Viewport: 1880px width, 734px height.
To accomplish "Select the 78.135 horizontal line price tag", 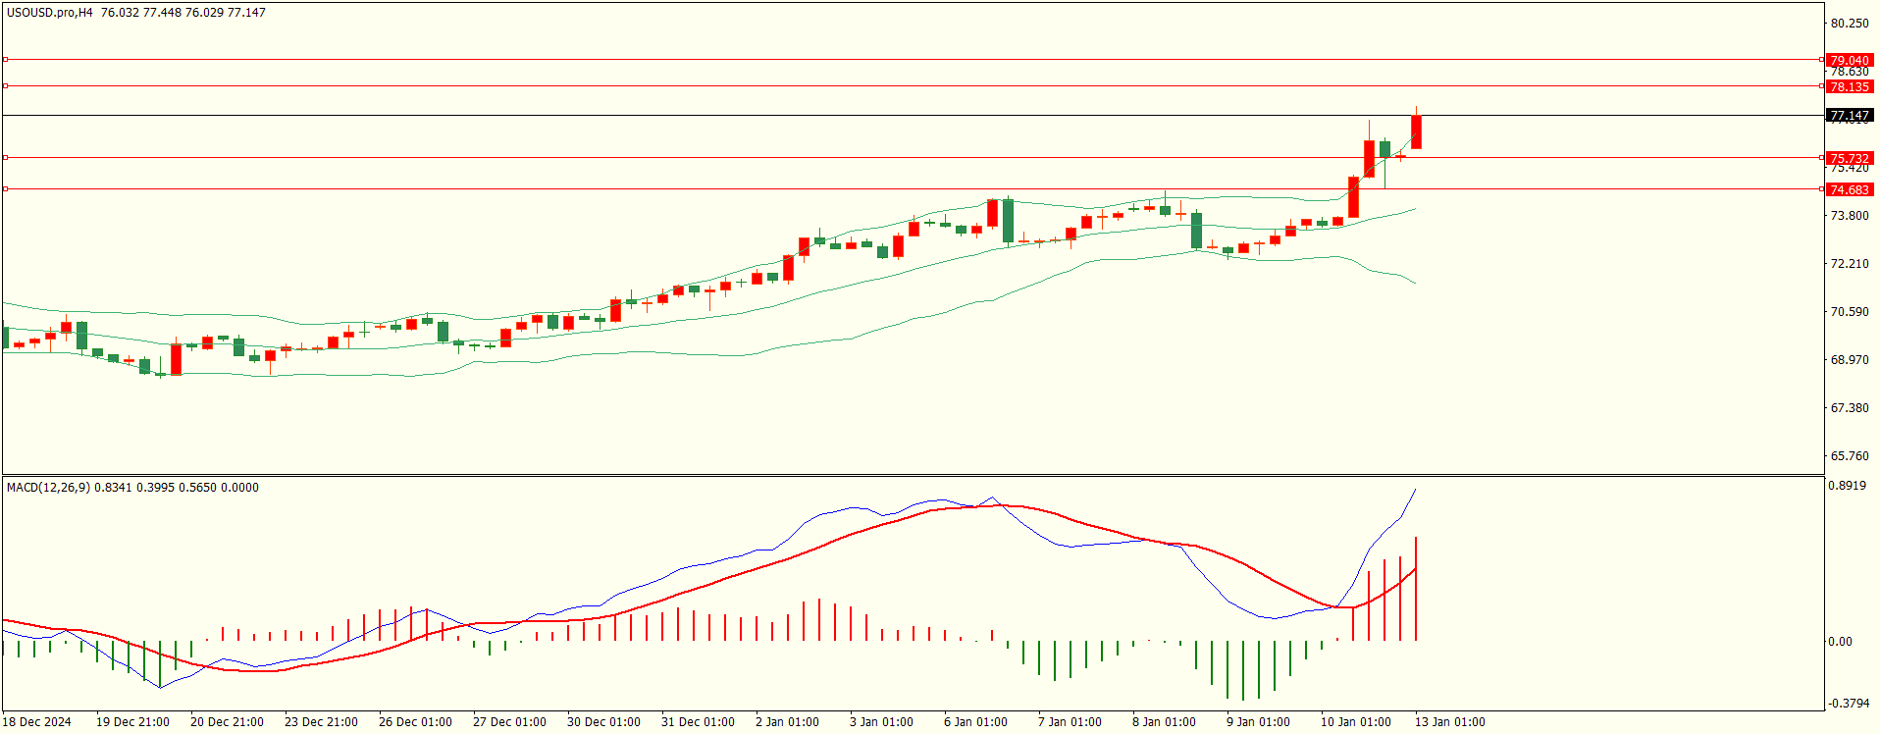I will (x=1850, y=86).
